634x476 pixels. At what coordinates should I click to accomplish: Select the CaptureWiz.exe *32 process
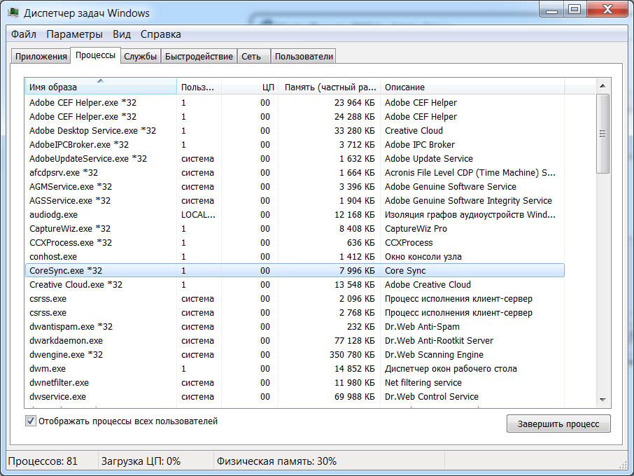coord(295,229)
